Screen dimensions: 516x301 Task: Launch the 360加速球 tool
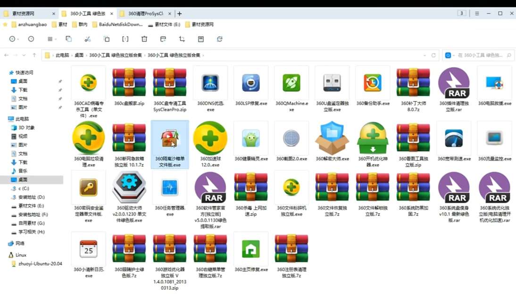click(x=210, y=139)
